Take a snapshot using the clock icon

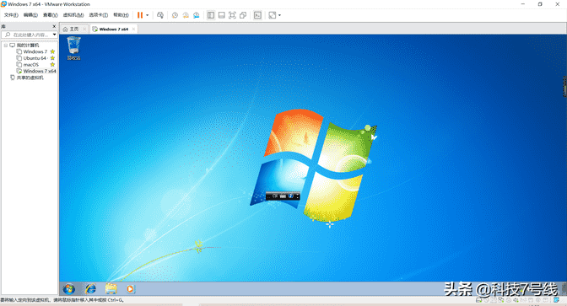pos(175,15)
